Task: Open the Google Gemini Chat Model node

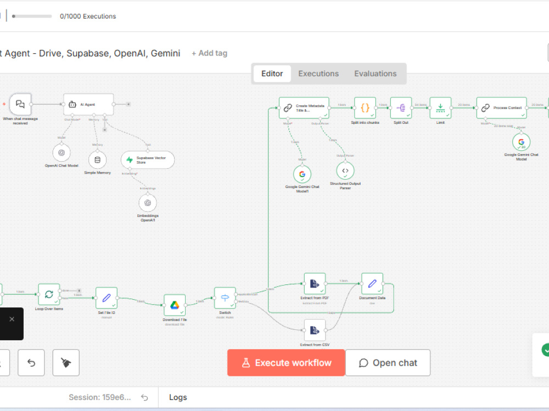Action: point(522,142)
